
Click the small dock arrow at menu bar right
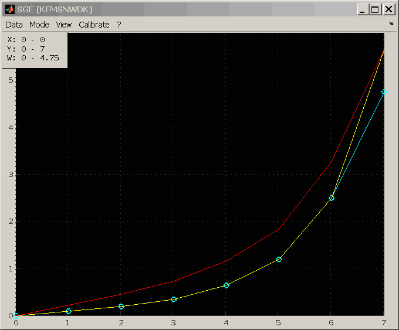click(391, 24)
